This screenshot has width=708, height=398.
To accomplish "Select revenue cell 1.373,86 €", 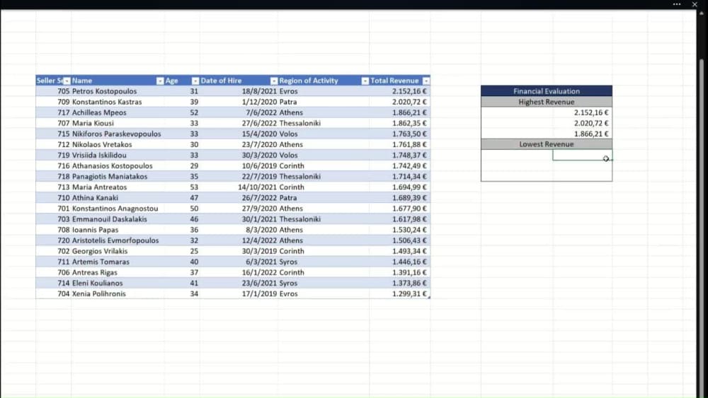I will 399,283.
